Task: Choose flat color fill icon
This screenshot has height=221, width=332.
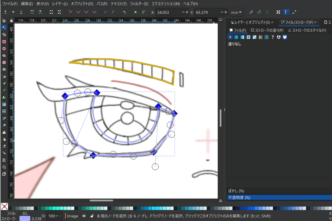Action: pos(236,37)
